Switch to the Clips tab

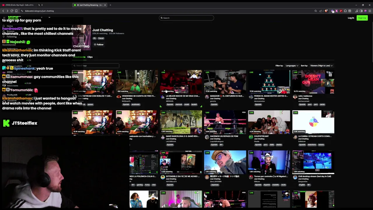pos(90,57)
